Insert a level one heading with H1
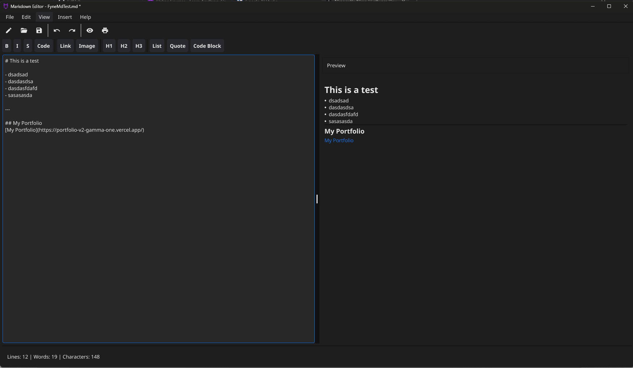Screen dimensions: 633x368 coord(109,46)
